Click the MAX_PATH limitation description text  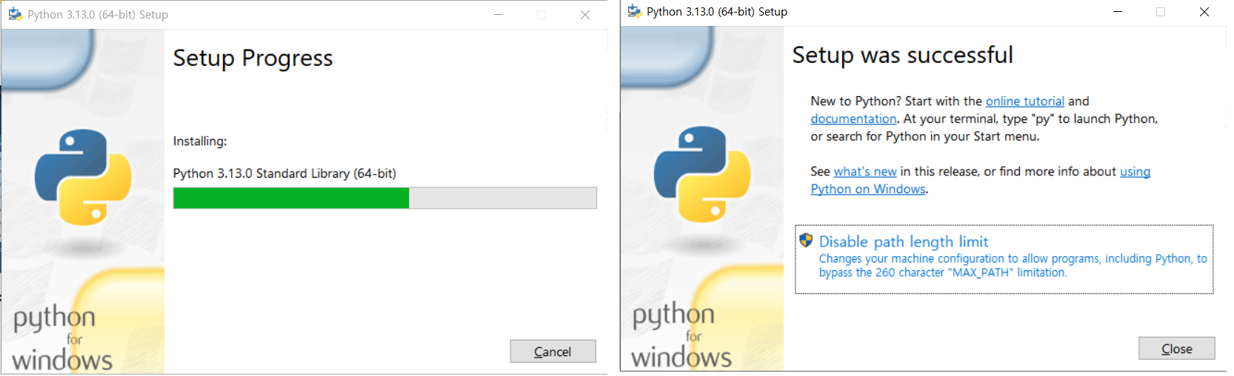pos(1013,266)
